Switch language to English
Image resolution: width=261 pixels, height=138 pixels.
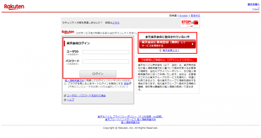click(183, 16)
